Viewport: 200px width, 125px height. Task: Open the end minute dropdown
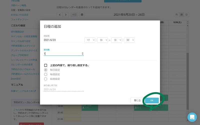pyautogui.click(x=129, y=40)
